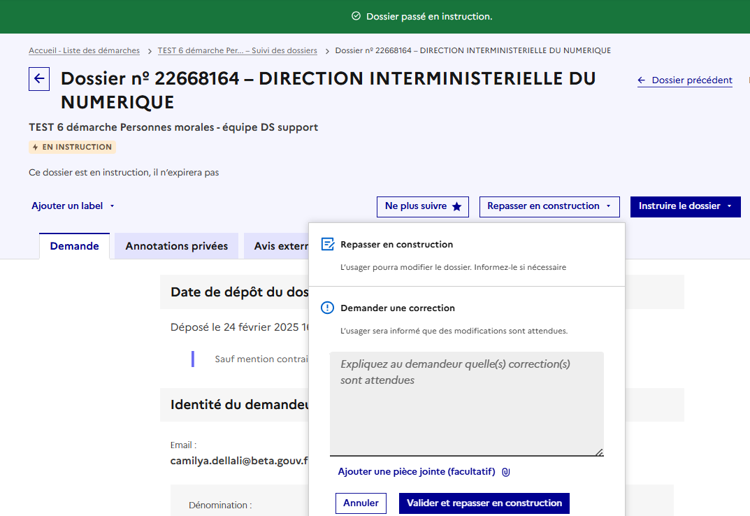This screenshot has width=750, height=516.
Task: Expand the Ajouter un label dropdown
Action: pos(73,206)
